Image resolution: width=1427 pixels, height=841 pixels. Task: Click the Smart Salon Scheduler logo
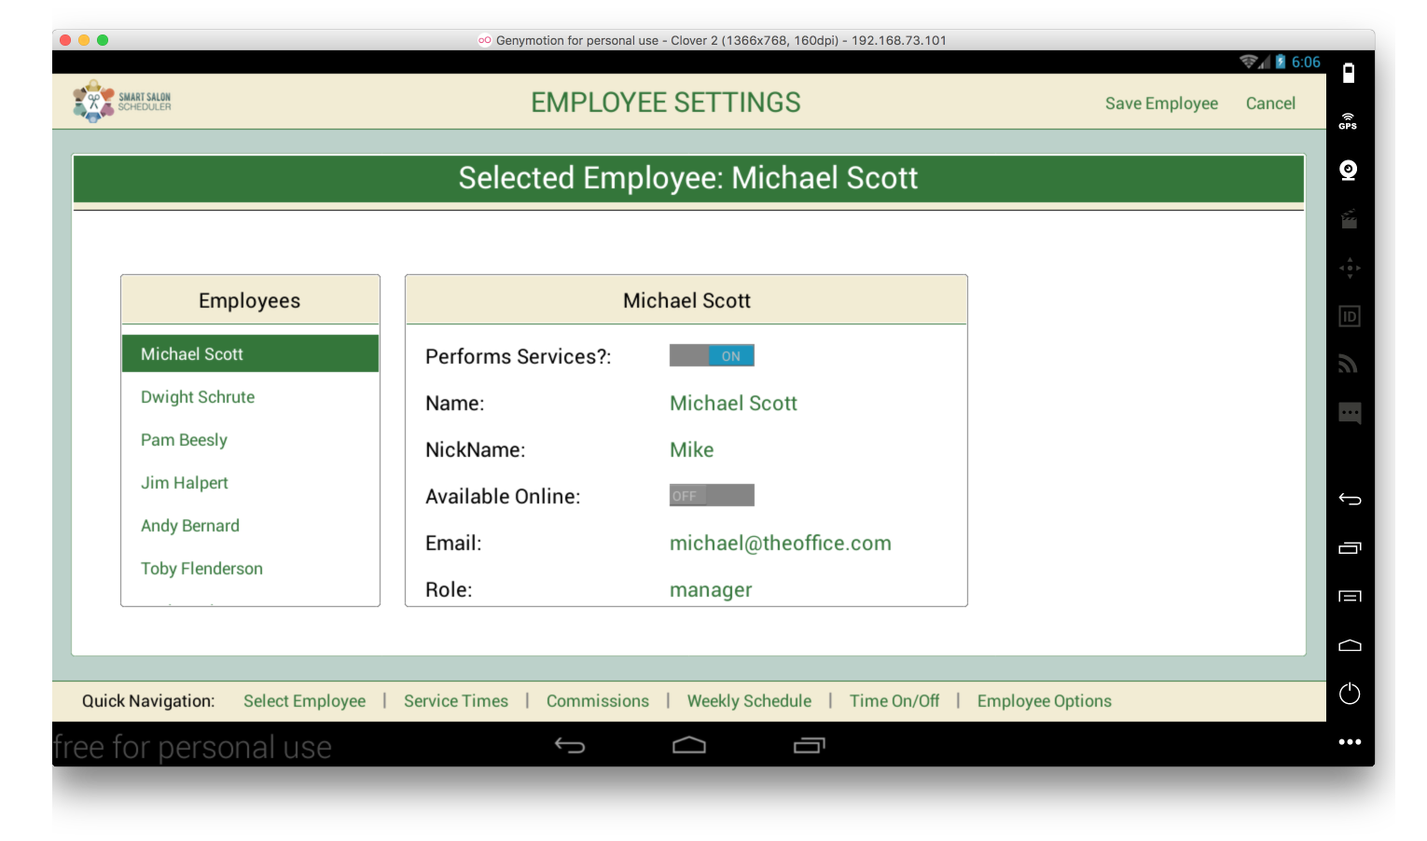[x=122, y=102]
